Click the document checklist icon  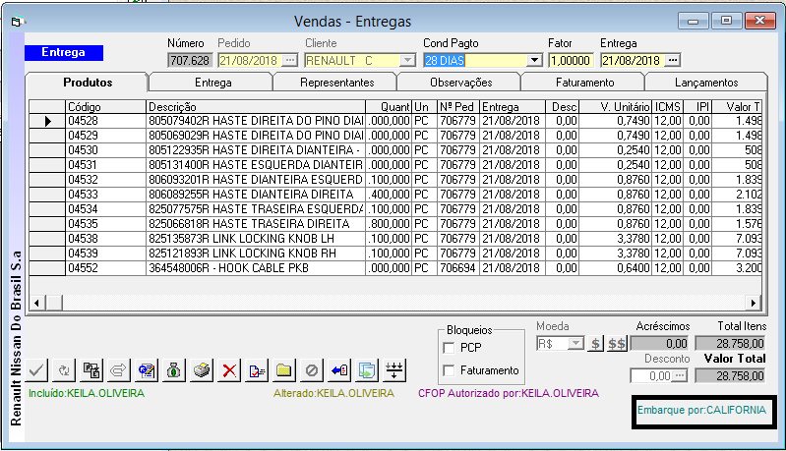click(x=256, y=370)
